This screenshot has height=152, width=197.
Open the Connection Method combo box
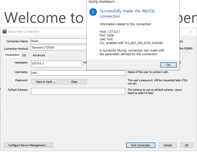pyautogui.click(x=59, y=47)
